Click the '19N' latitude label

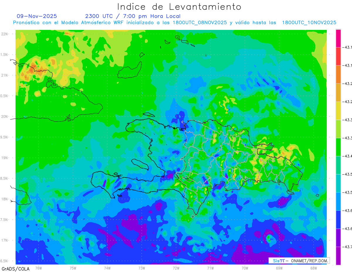tap(4, 158)
